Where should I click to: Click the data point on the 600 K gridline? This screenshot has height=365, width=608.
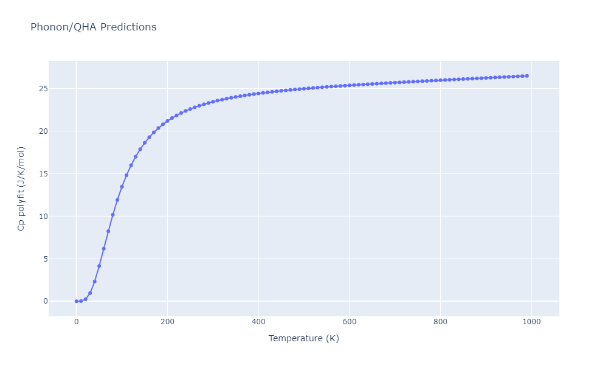point(350,85)
